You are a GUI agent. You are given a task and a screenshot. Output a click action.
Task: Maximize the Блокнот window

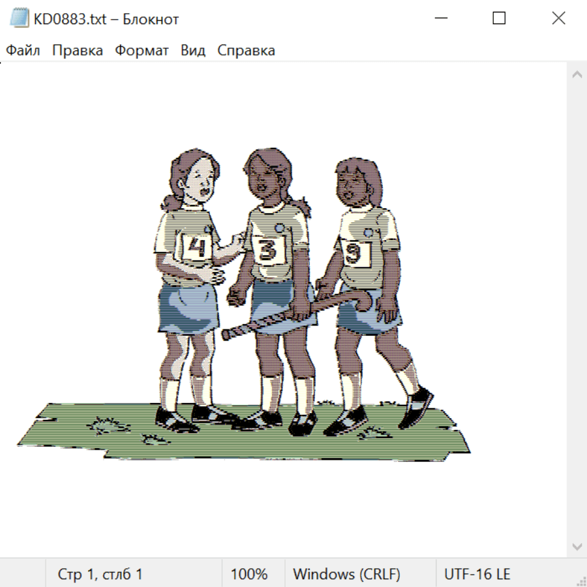[499, 18]
